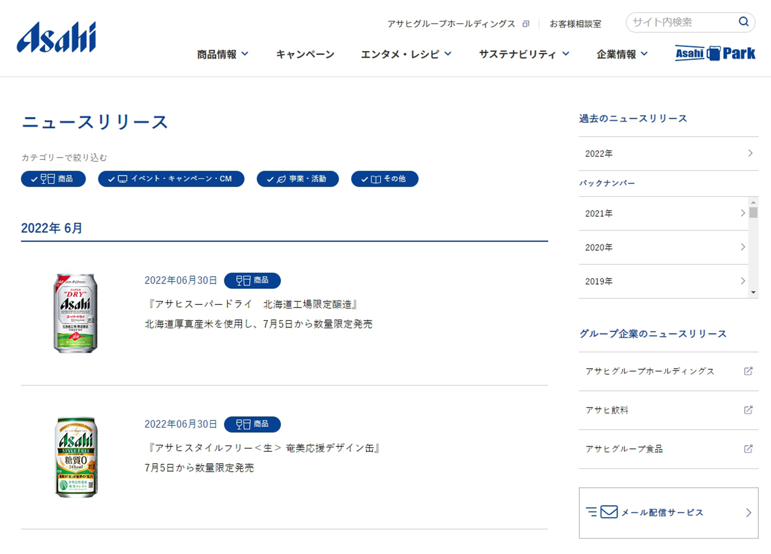Click the glass icon in 商品 filter
771x554 pixels.
tap(47, 179)
